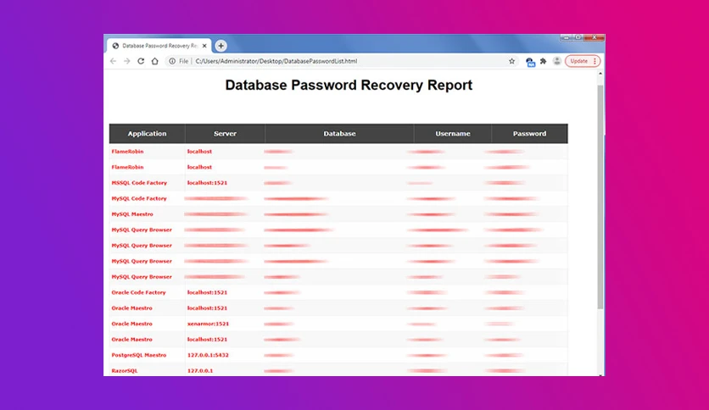Screen dimensions: 709x410
Task: Click the browser back arrow
Action: pos(113,61)
